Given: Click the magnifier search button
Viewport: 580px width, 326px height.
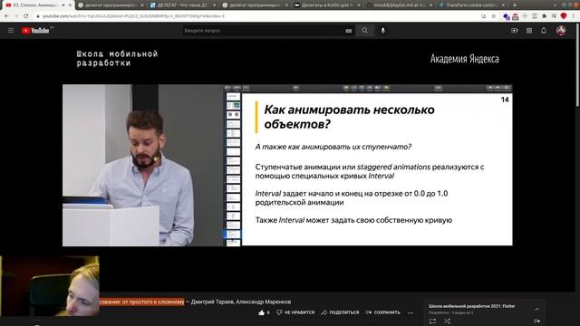Looking at the screenshot, I should [x=364, y=31].
